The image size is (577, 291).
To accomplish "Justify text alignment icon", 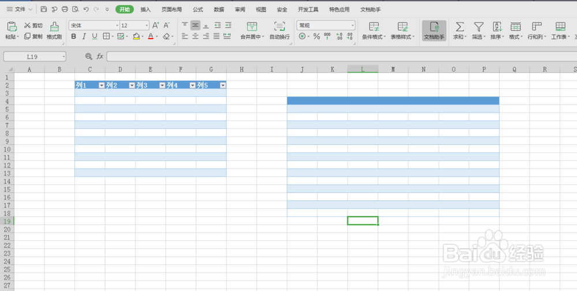I will (x=216, y=36).
